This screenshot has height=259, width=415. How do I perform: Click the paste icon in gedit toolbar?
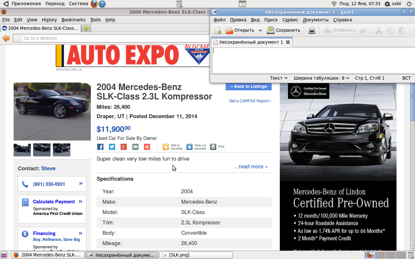point(402,30)
